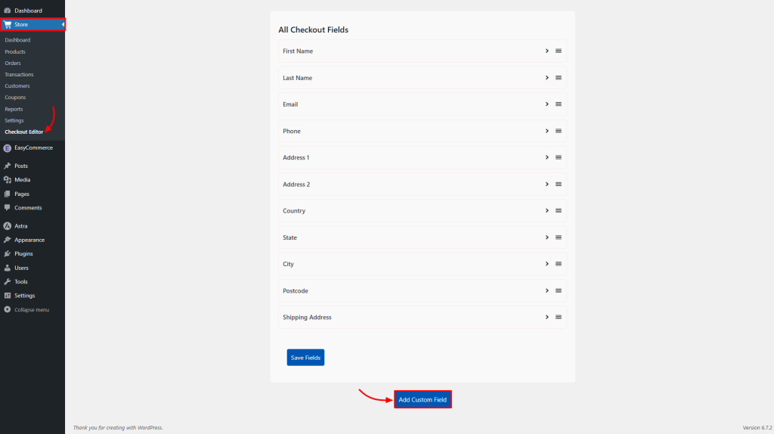Open Coupons in Store menu
The width and height of the screenshot is (774, 434).
tap(15, 98)
